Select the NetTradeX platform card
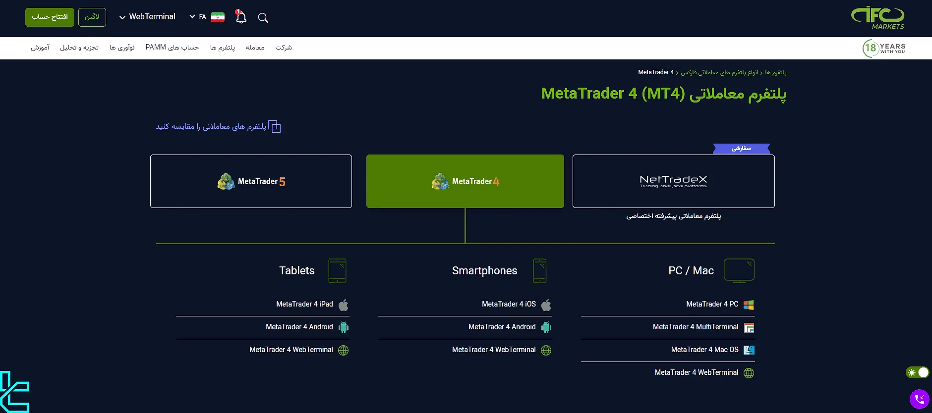Screen dimensions: 932x413 point(674,181)
